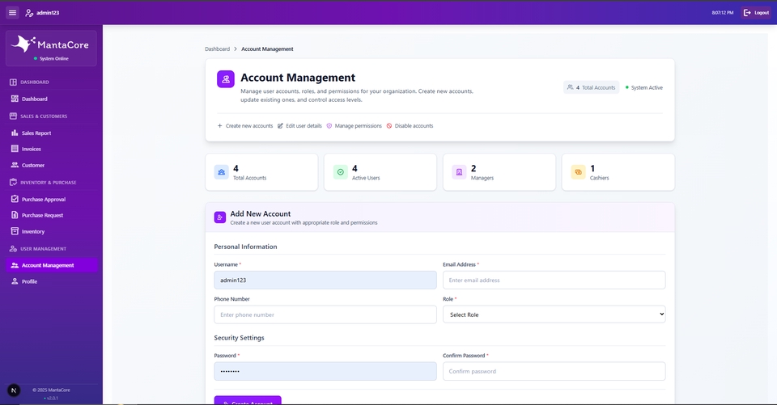Click the Create Account button
777x405 pixels.
(x=248, y=400)
